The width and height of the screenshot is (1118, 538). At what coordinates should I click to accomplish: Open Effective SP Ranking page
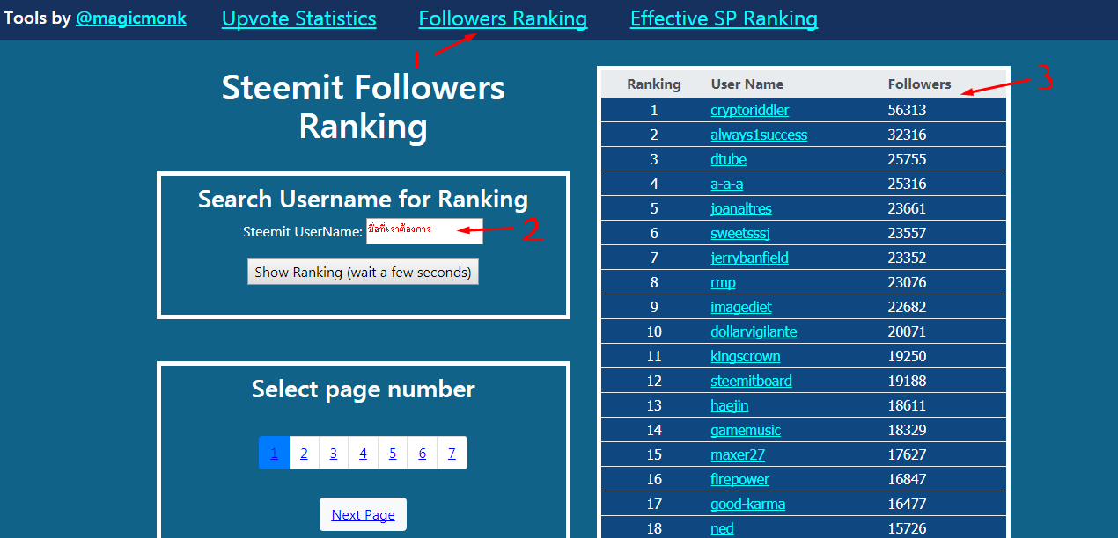[x=724, y=18]
